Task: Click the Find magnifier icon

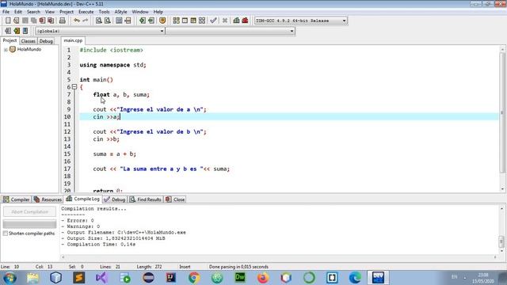Action: [99, 21]
